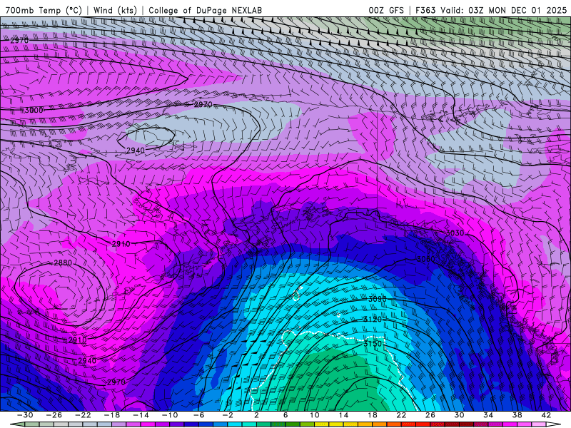This screenshot has width=571, height=428.
Task: Click the 34 value on the color scale
Action: click(x=488, y=415)
